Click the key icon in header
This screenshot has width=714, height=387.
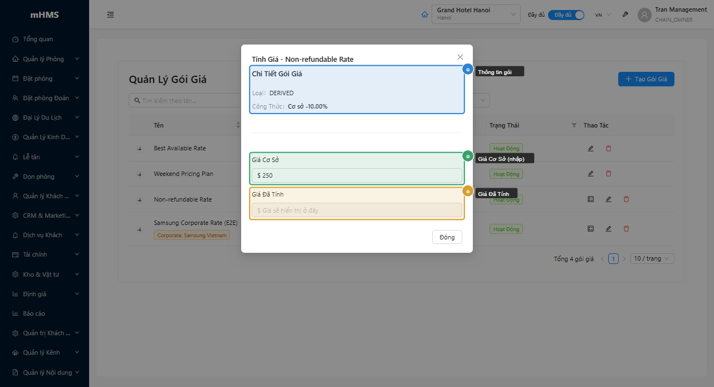click(625, 14)
